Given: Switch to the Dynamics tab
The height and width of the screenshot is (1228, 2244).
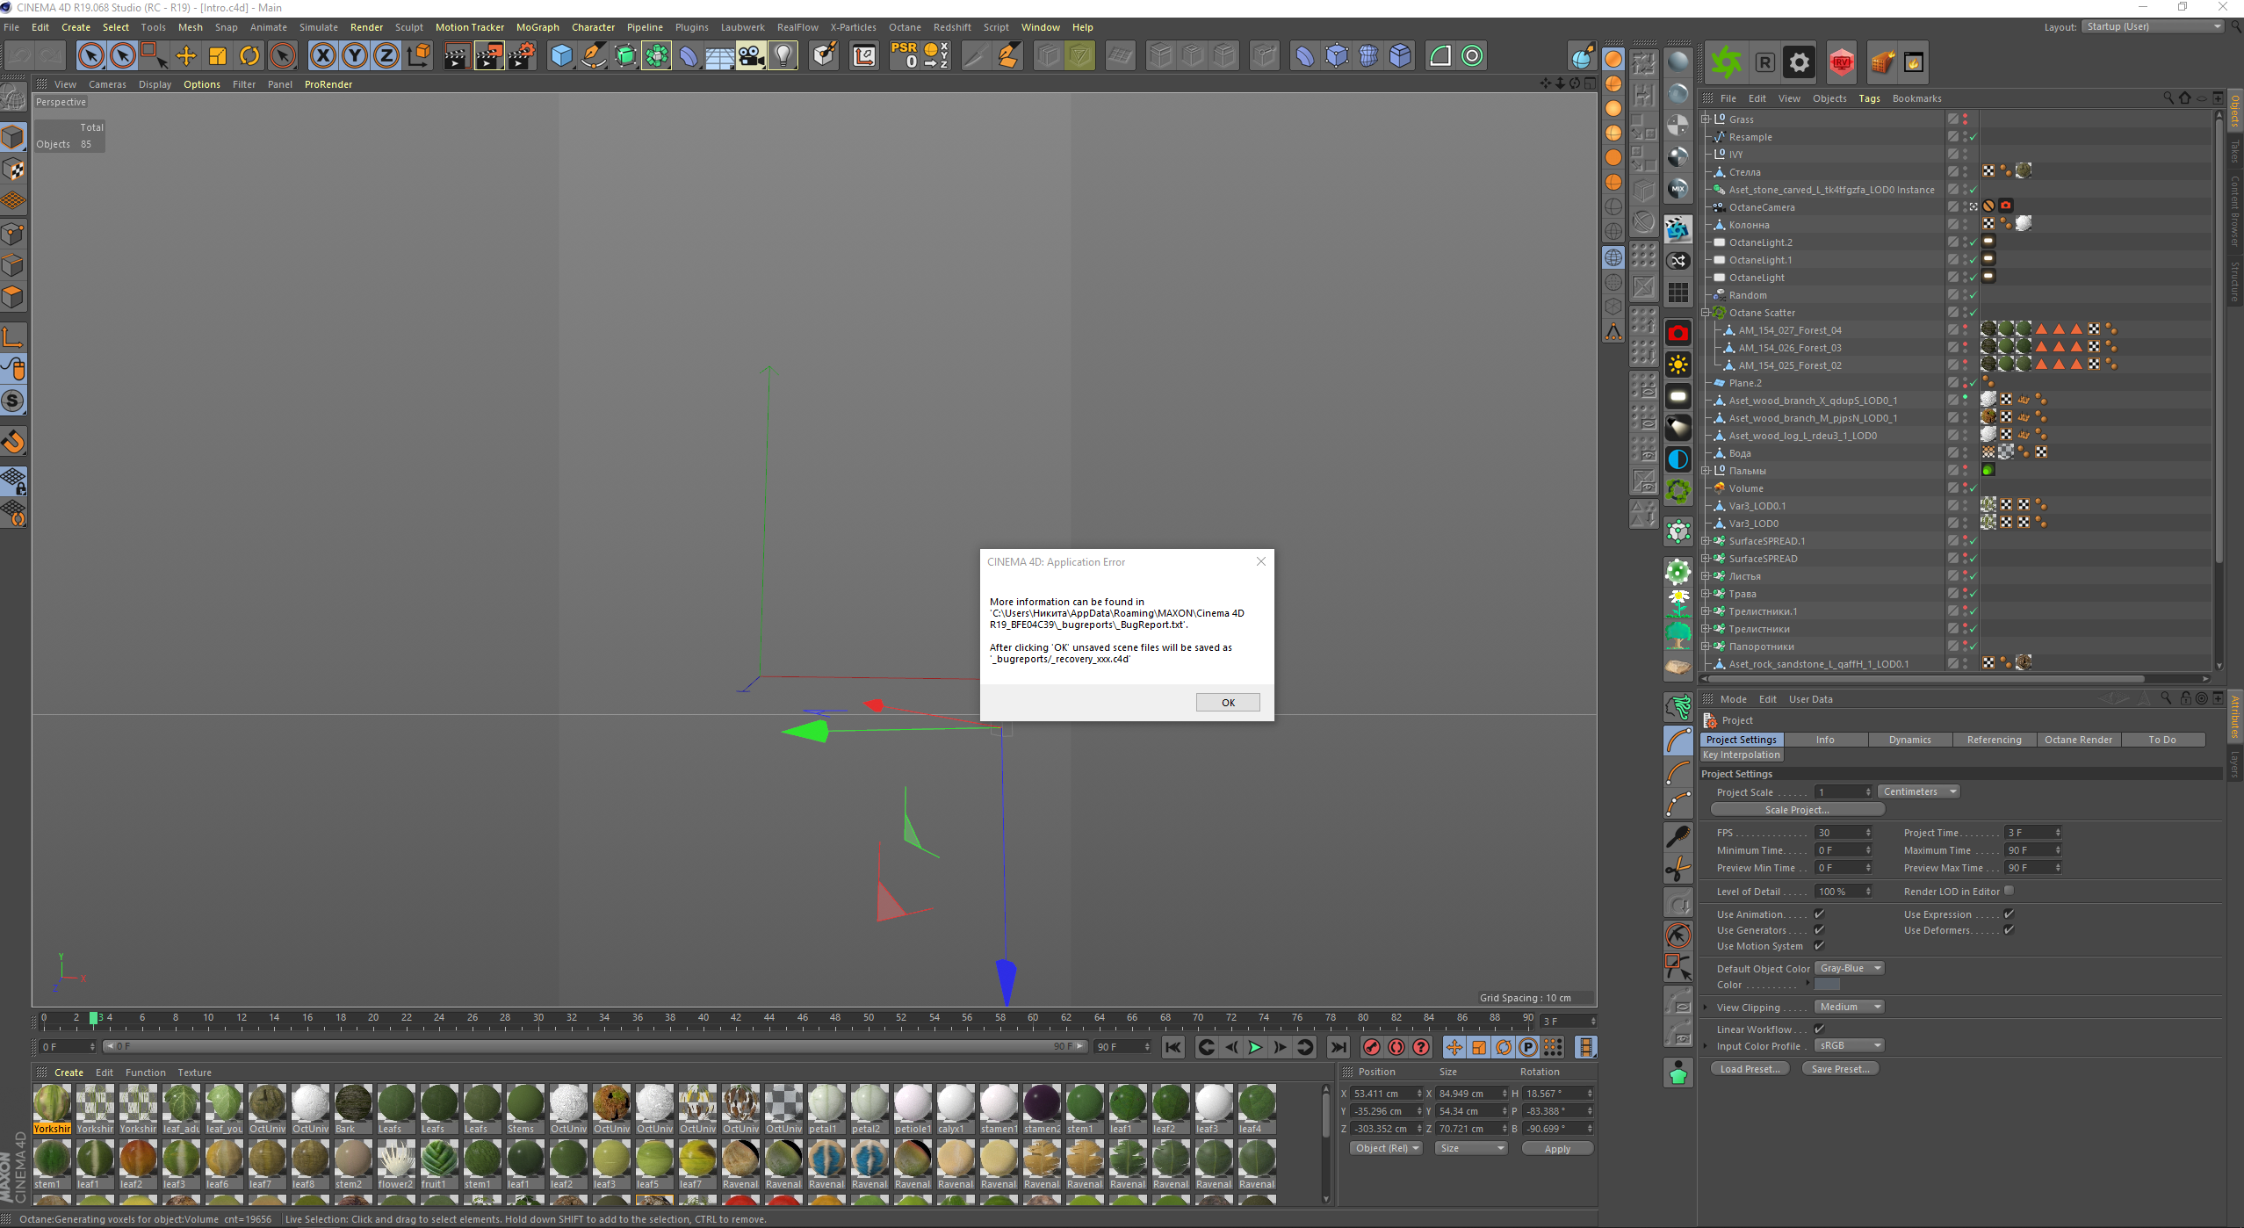Looking at the screenshot, I should (1909, 740).
